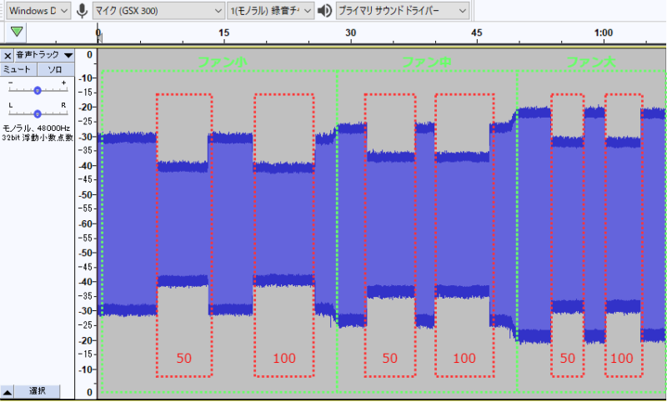The image size is (667, 402).
Task: Click the 45 second mark on the timeline ruler
Action: 477,33
